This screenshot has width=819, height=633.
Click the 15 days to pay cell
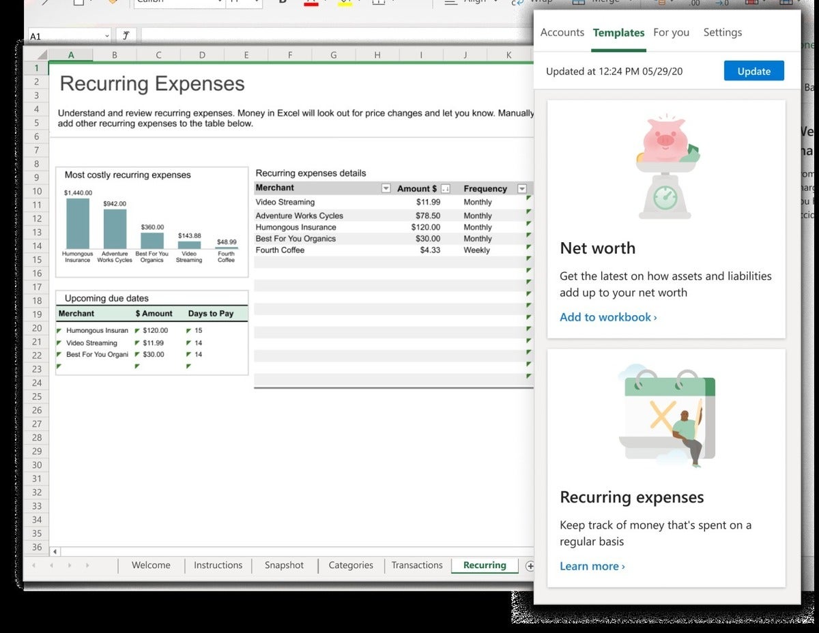[x=199, y=330]
